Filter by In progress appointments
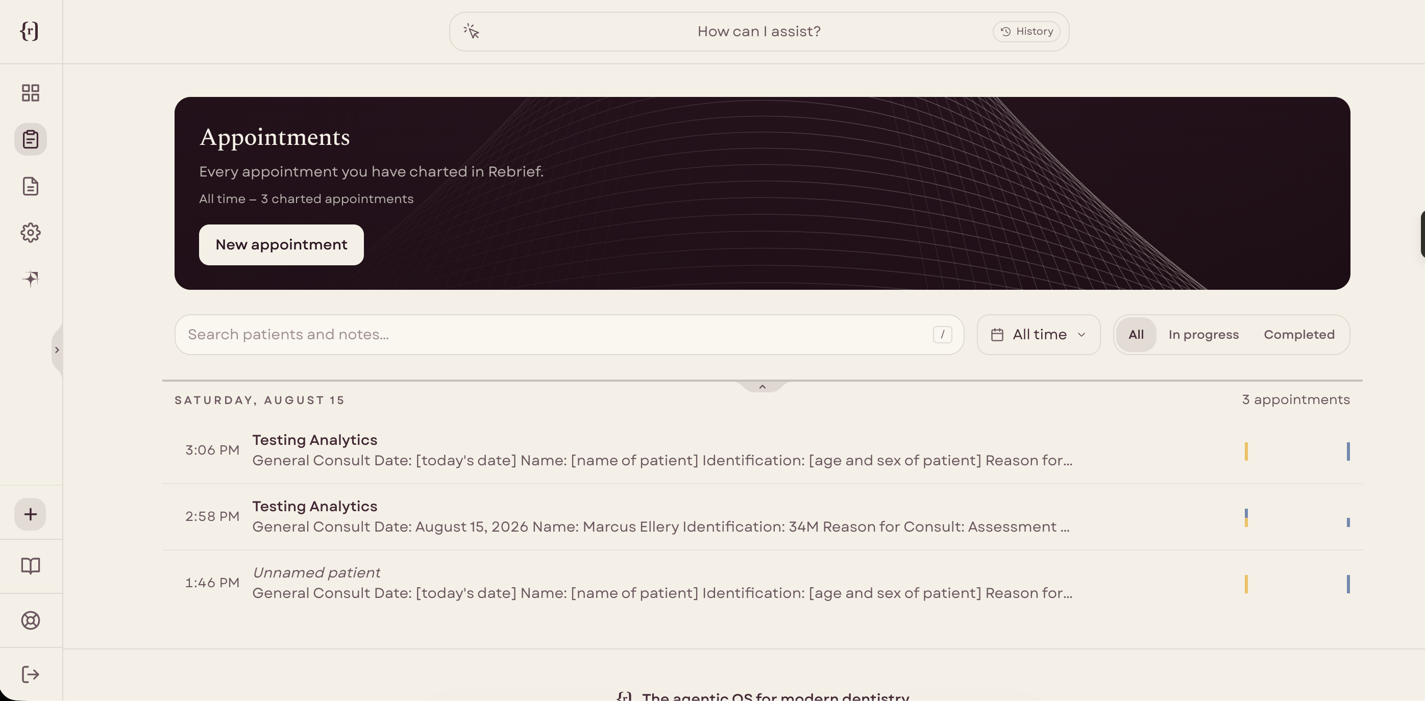Viewport: 1425px width, 701px height. (1203, 335)
